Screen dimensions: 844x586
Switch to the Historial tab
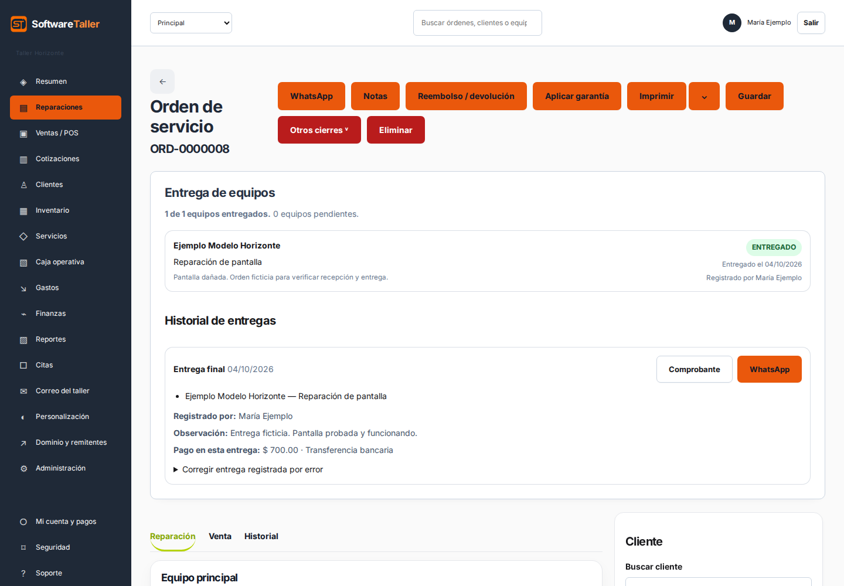(x=261, y=536)
